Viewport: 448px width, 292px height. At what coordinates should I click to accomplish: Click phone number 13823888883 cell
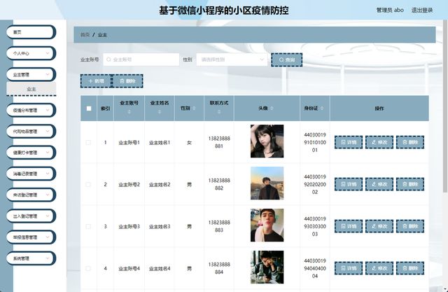(x=219, y=226)
